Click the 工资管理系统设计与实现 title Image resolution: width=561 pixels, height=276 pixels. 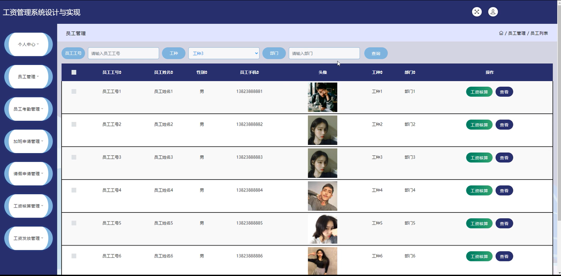(41, 12)
